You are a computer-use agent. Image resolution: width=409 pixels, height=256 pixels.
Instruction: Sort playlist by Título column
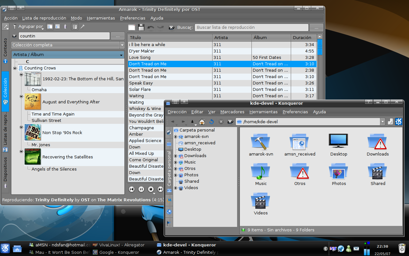tap(170, 37)
